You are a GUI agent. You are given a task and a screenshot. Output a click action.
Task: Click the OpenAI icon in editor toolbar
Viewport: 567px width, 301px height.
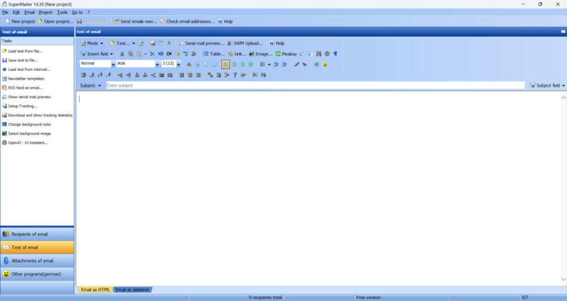click(x=327, y=54)
